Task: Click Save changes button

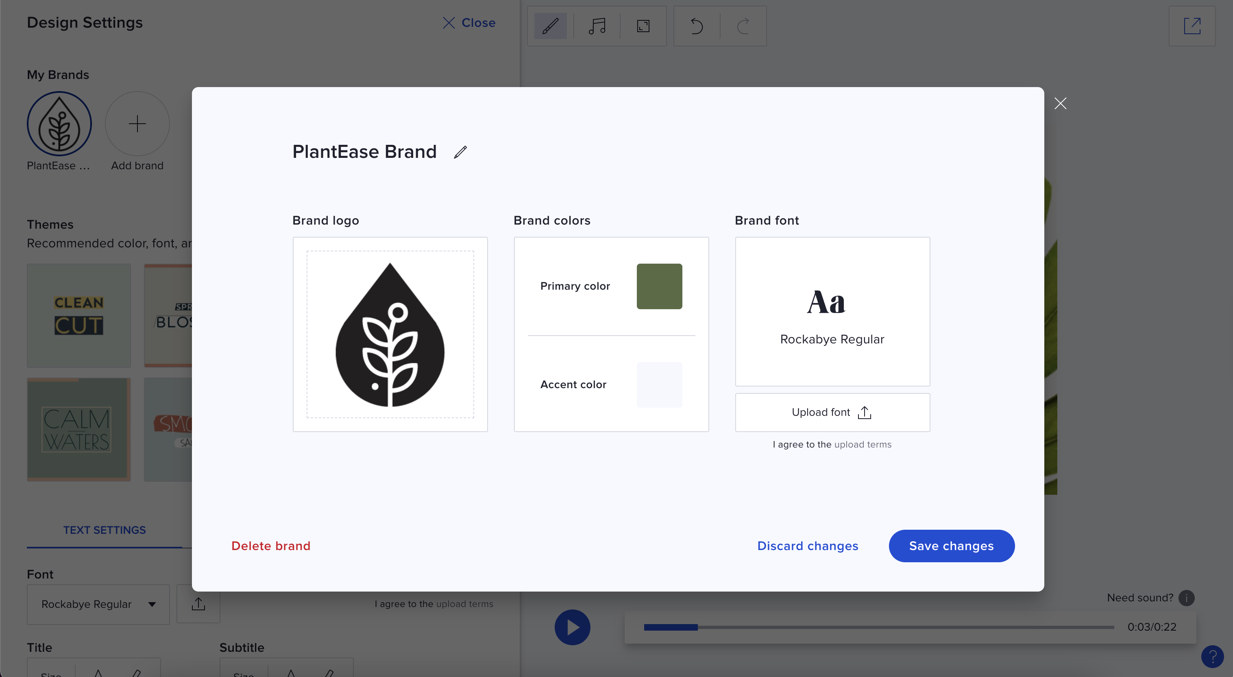Action: pos(952,545)
